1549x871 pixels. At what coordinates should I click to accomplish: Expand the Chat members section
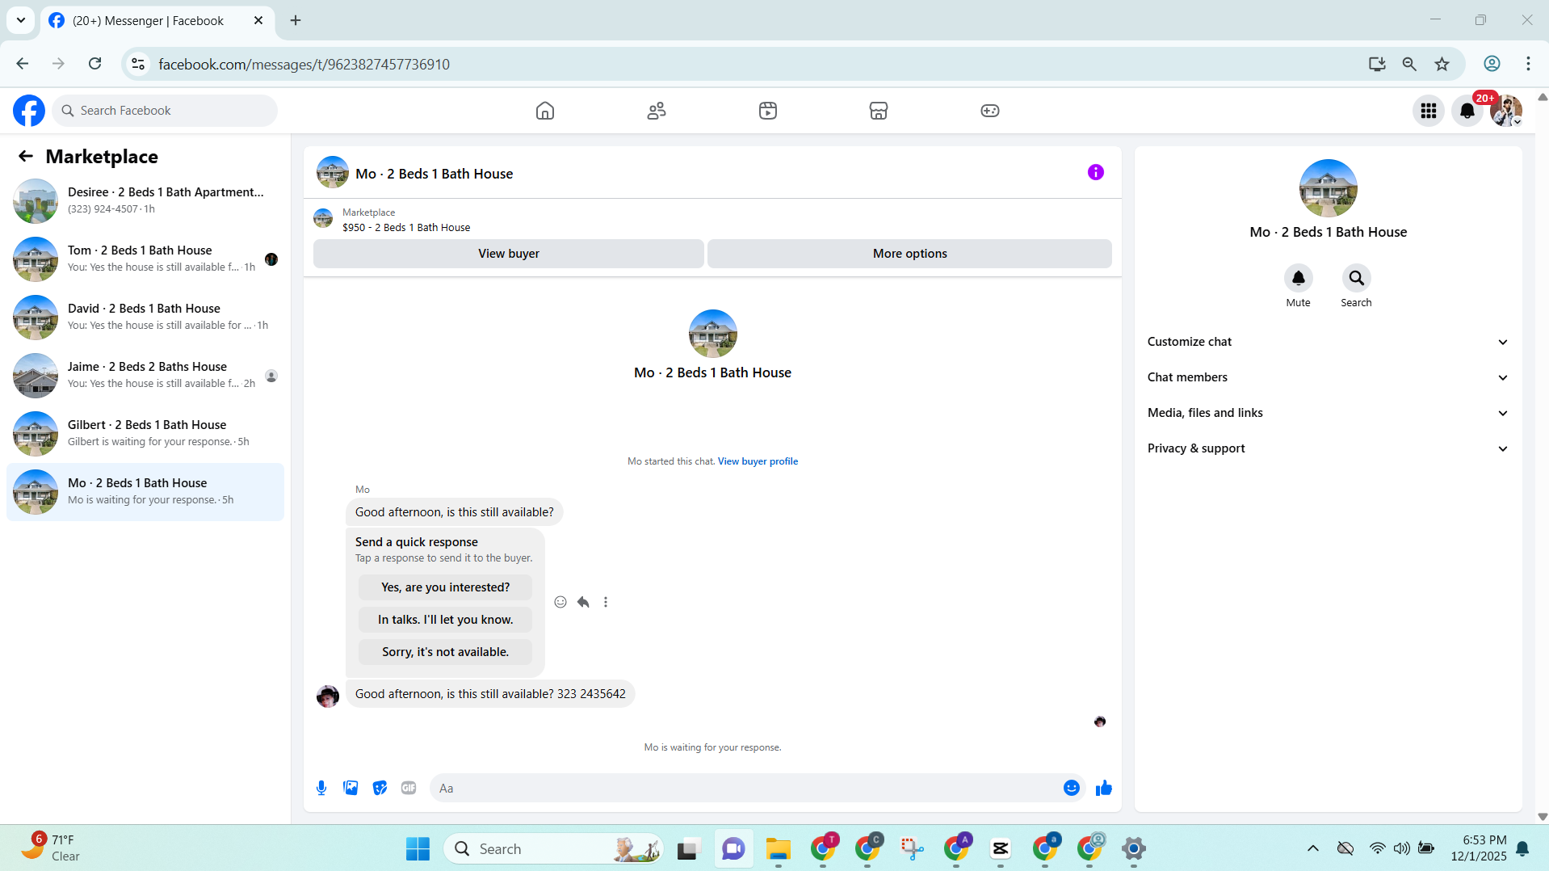1329,377
